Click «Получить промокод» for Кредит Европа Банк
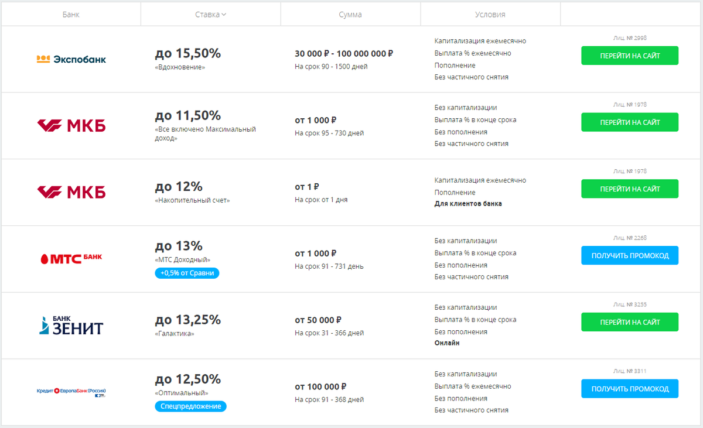 pyautogui.click(x=630, y=389)
